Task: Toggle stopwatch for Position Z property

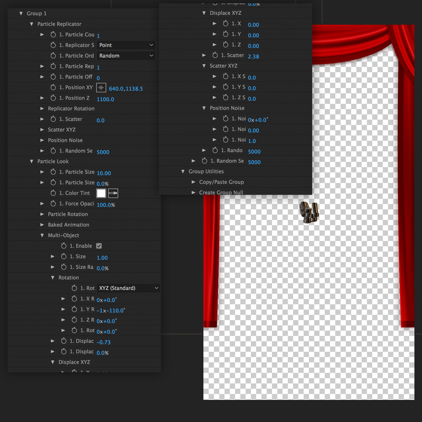Action: [53, 98]
